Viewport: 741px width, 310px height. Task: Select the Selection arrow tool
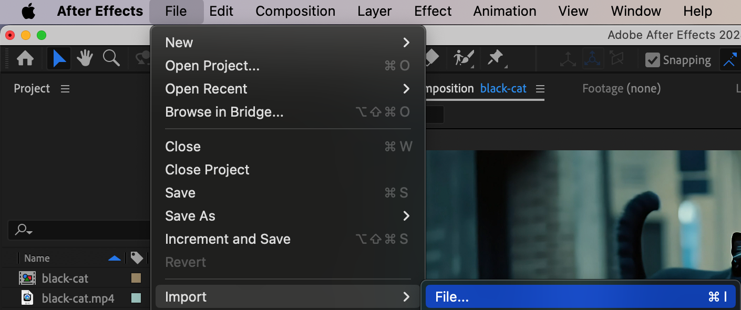coord(59,59)
